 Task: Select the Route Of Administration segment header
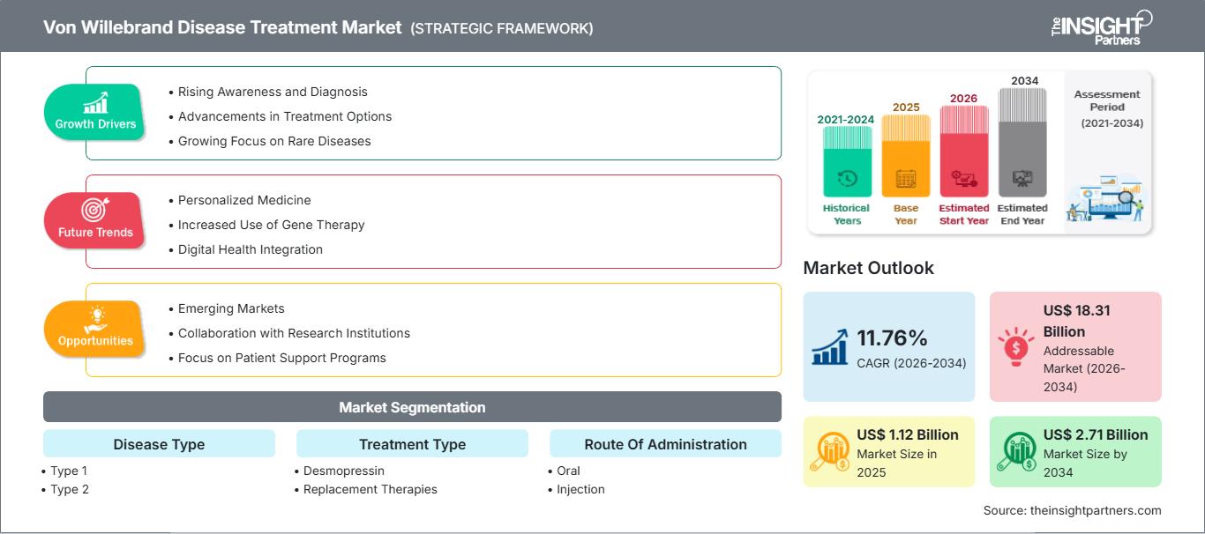(x=665, y=444)
